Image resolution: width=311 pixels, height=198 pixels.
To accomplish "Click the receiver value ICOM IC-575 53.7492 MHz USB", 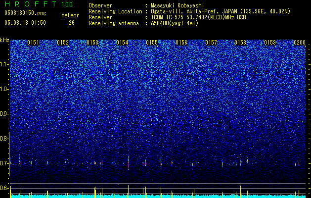I will coord(198,17).
